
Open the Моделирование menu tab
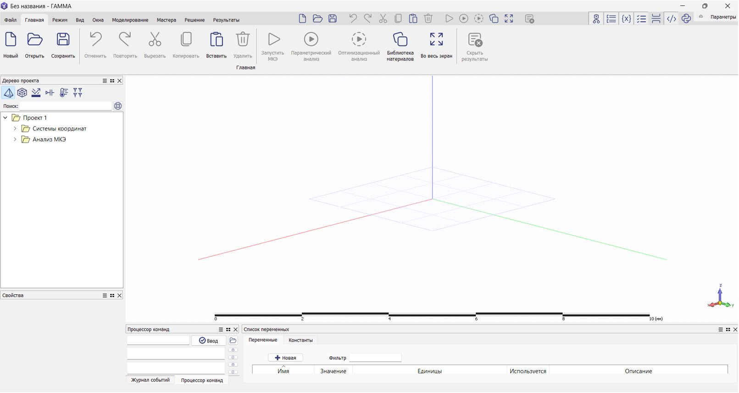130,20
